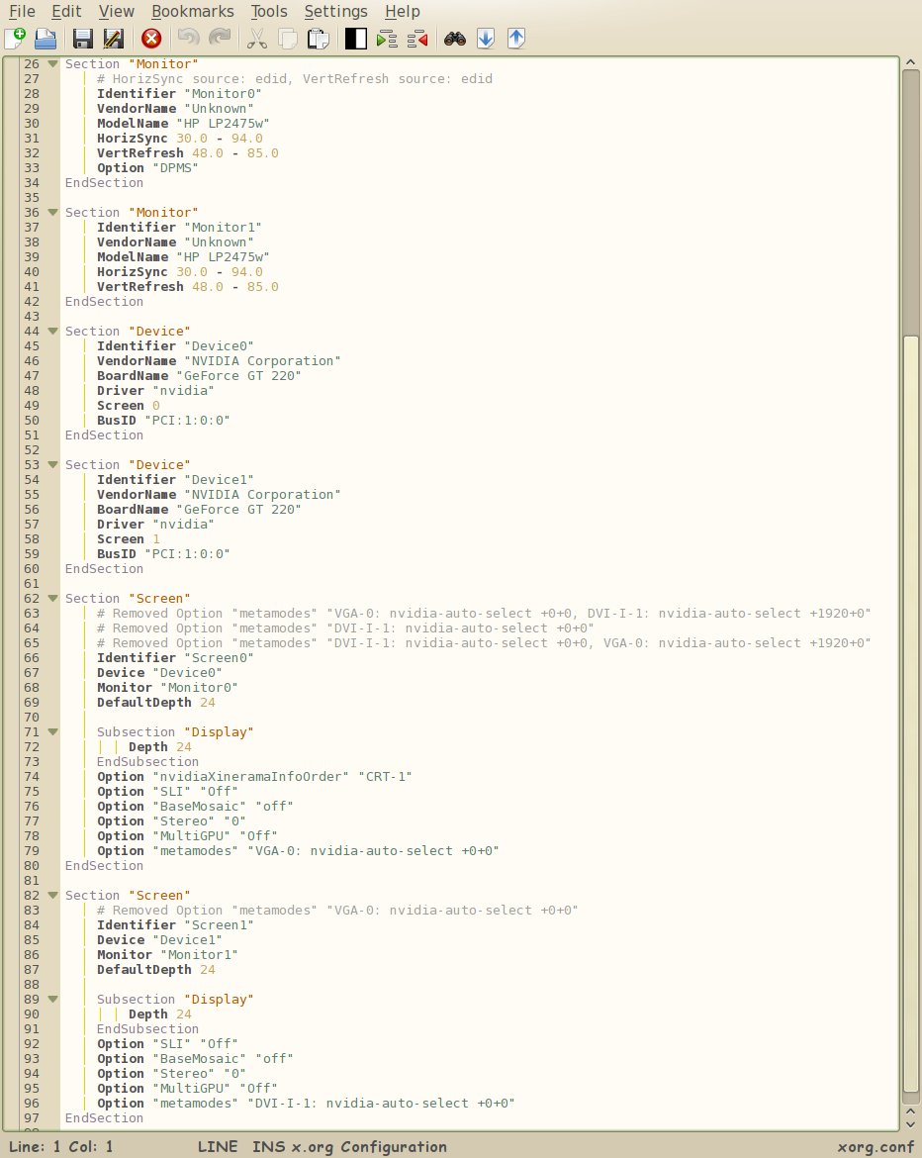Save the file with the floppy icon
The height and width of the screenshot is (1158, 922).
[x=82, y=39]
